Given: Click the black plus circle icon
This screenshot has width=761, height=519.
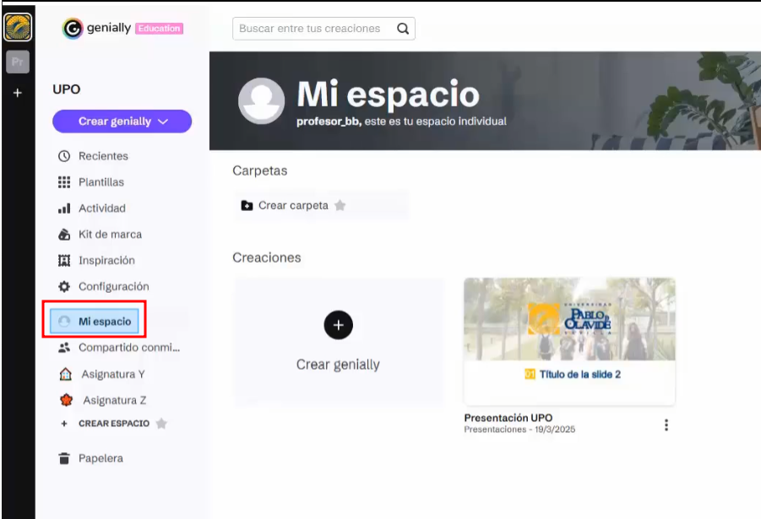Looking at the screenshot, I should pyautogui.click(x=338, y=325).
